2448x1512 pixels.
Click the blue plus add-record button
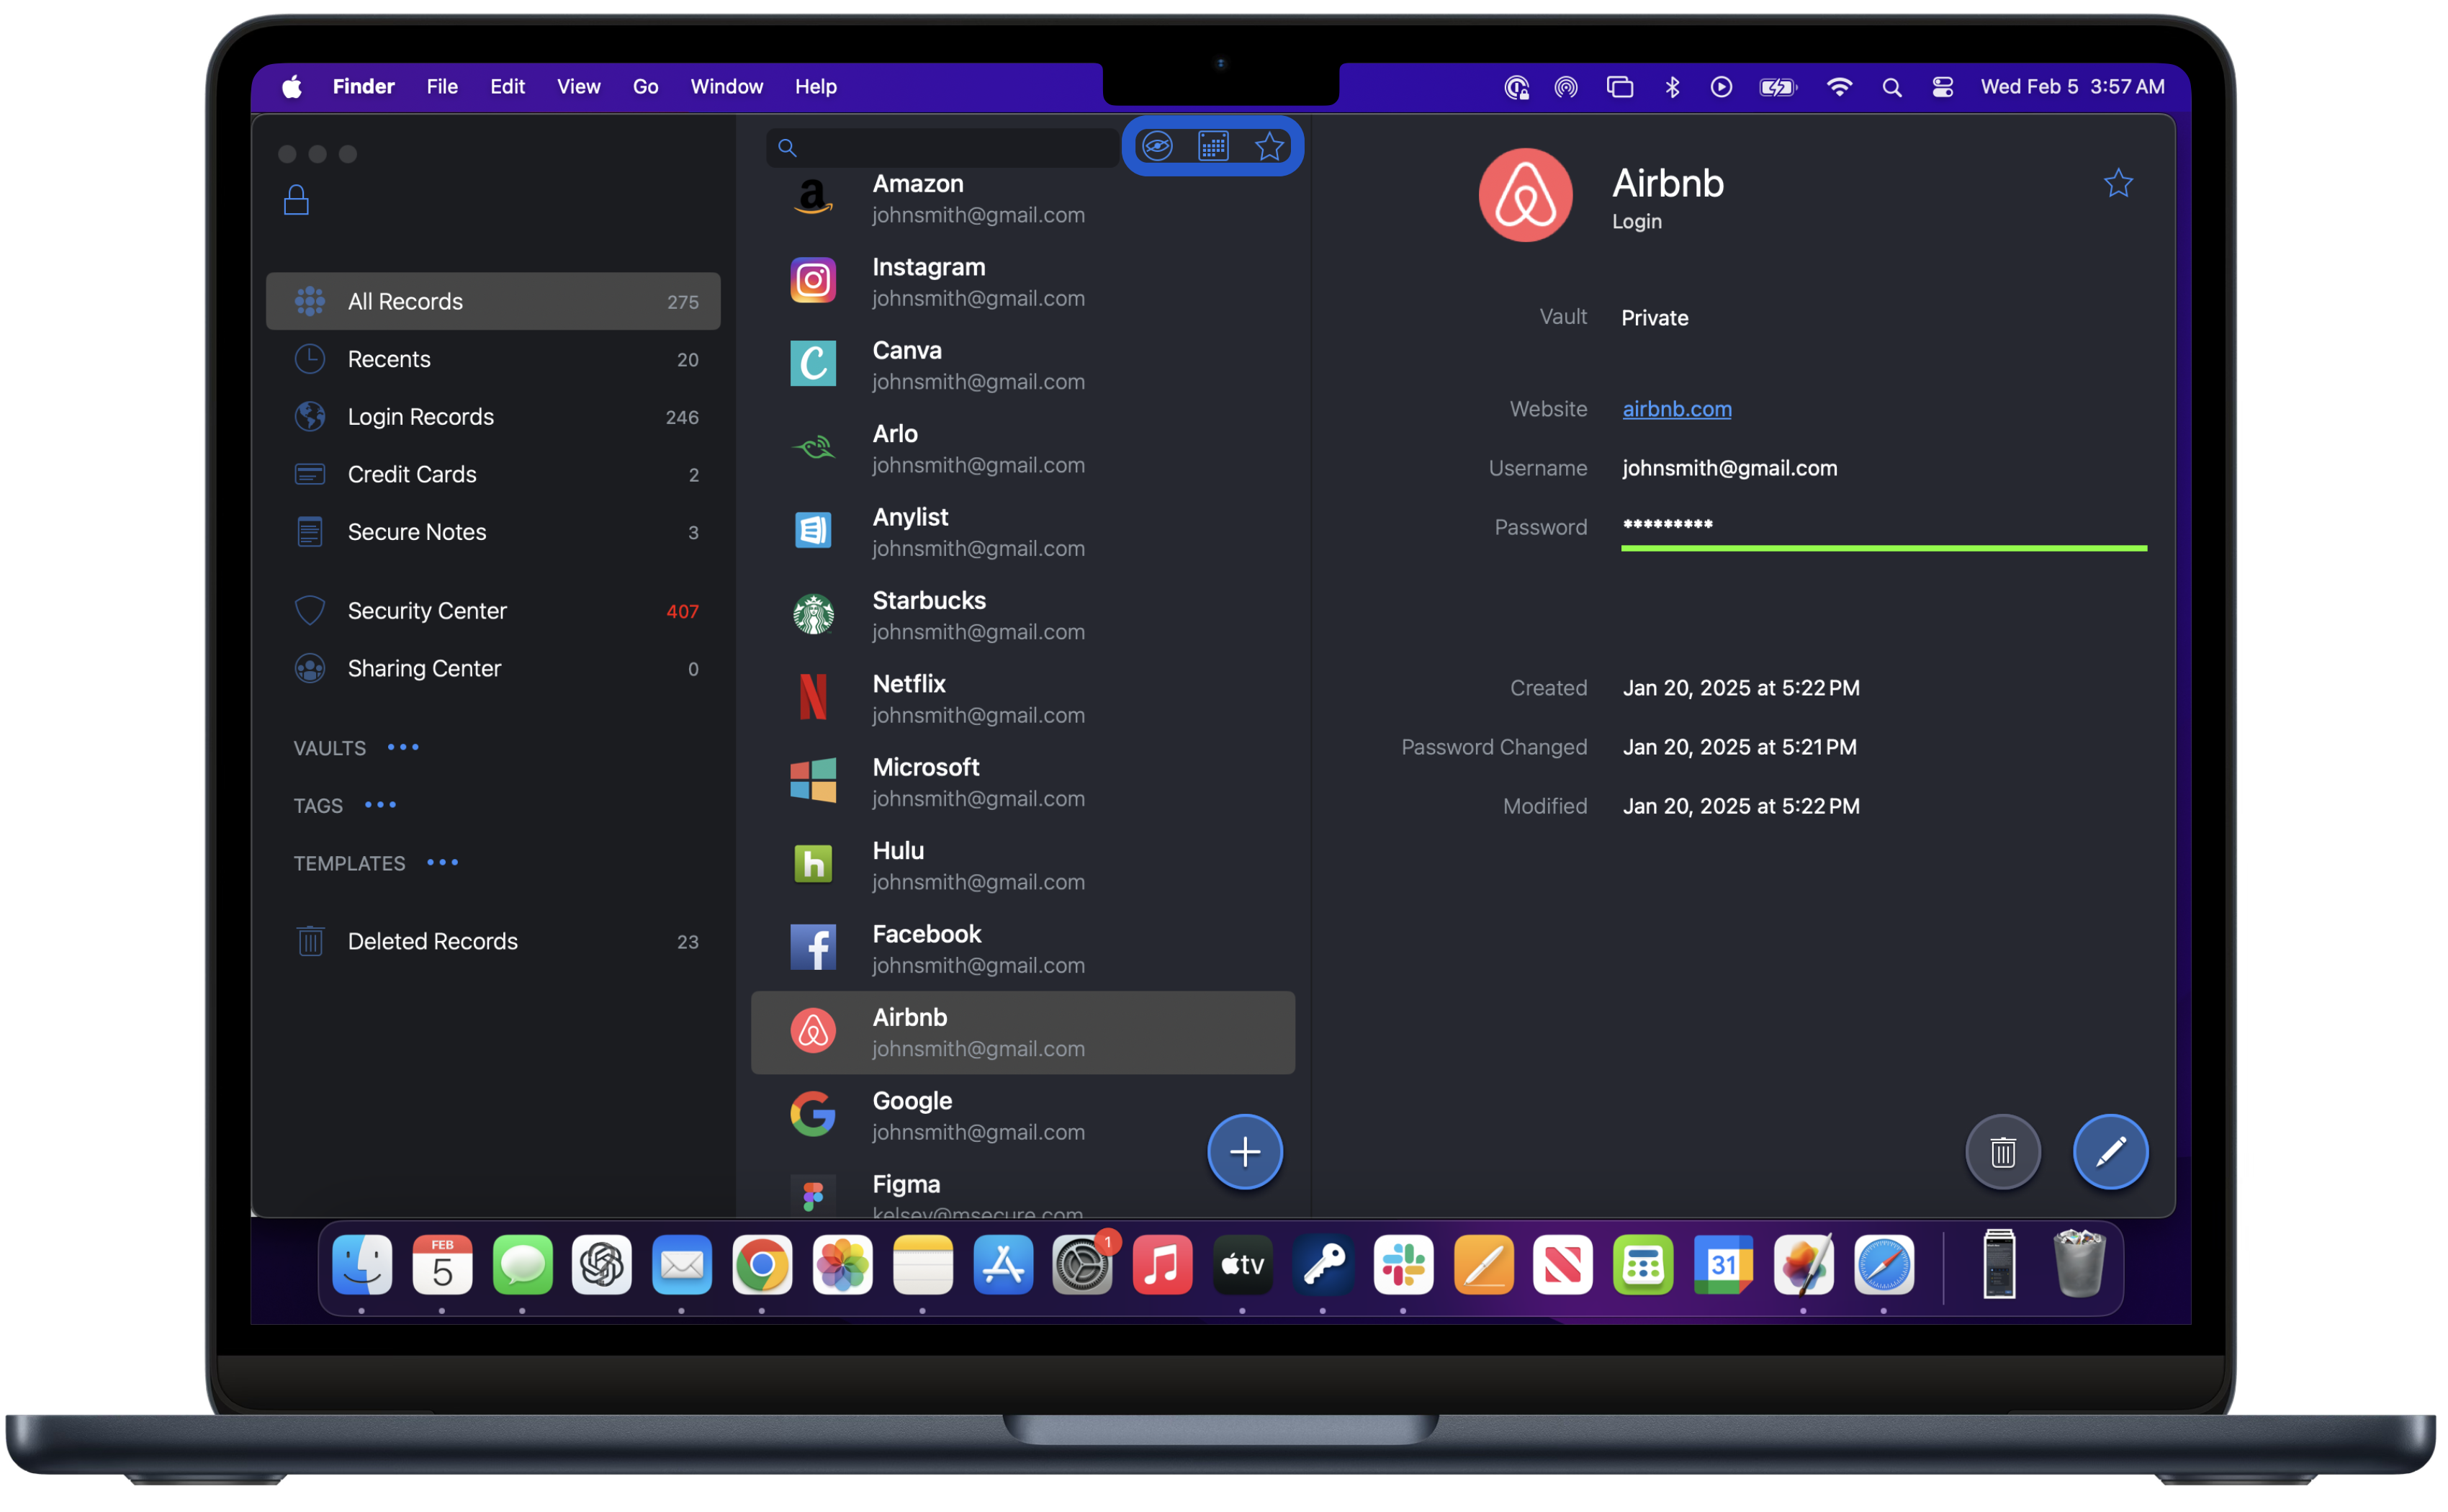[x=1244, y=1152]
